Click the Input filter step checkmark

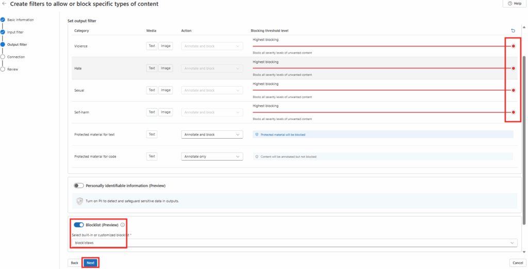coord(3,32)
